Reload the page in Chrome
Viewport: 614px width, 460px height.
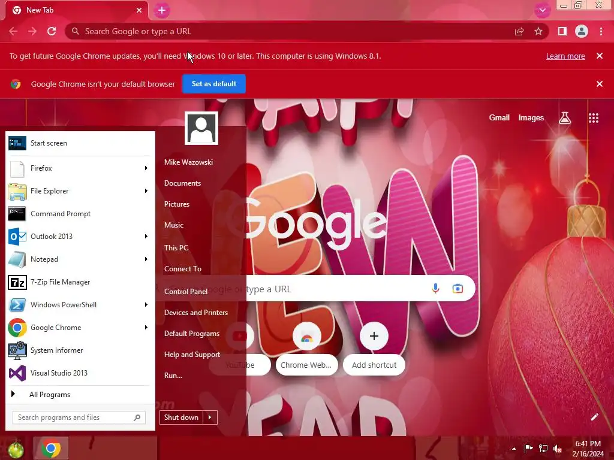click(x=52, y=31)
